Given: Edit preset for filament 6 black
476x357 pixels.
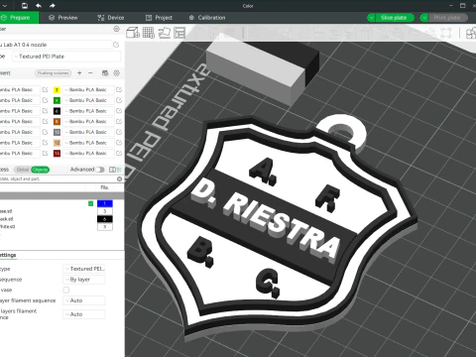Looking at the screenshot, I should 119,111.
